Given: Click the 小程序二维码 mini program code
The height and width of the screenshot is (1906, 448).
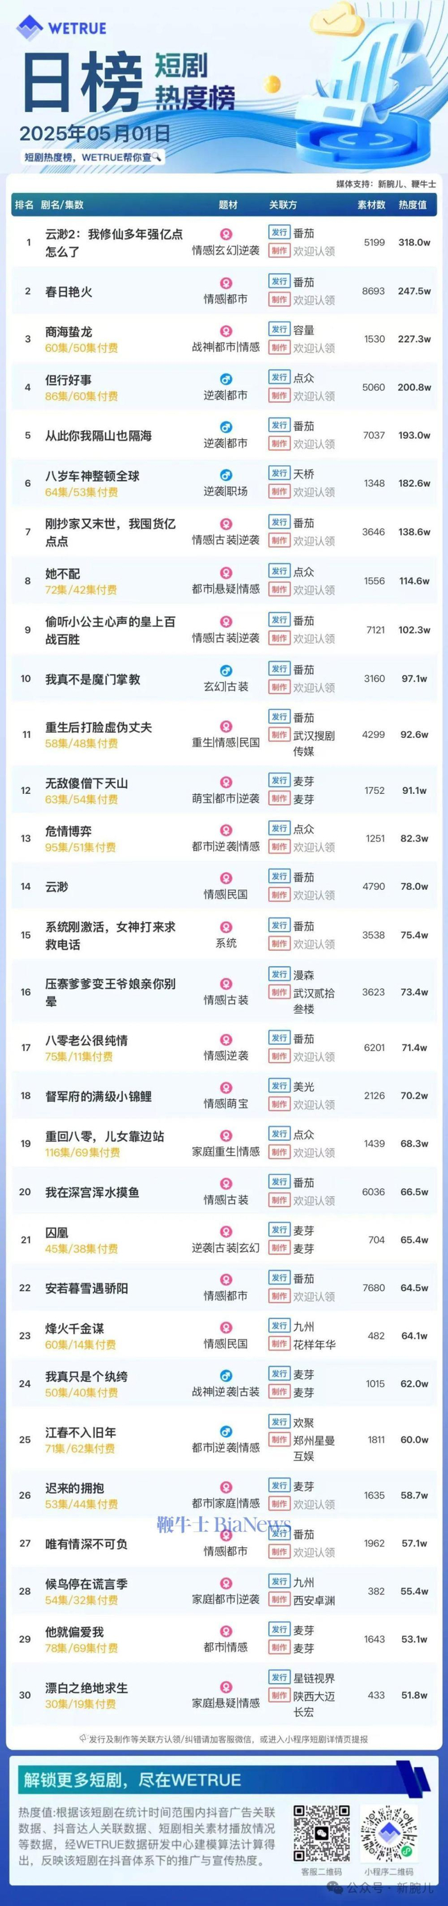Looking at the screenshot, I should 389,1833.
